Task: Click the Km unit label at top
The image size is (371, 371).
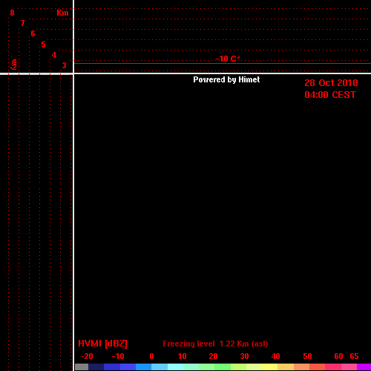Action: 62,13
